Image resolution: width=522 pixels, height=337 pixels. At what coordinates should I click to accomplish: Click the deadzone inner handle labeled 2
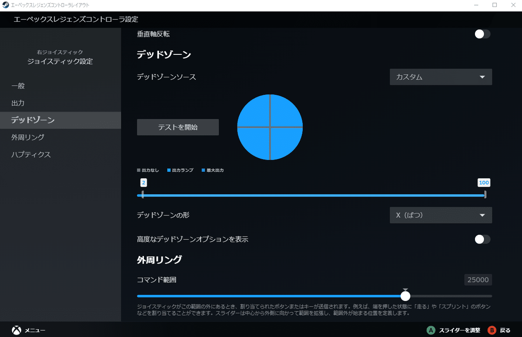point(143,195)
